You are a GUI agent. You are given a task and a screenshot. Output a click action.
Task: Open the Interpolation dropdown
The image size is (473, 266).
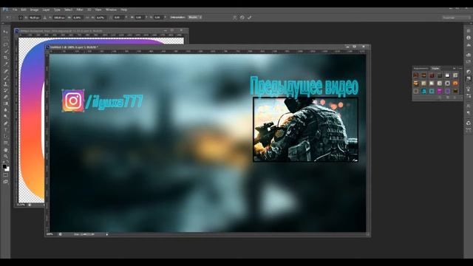(195, 18)
